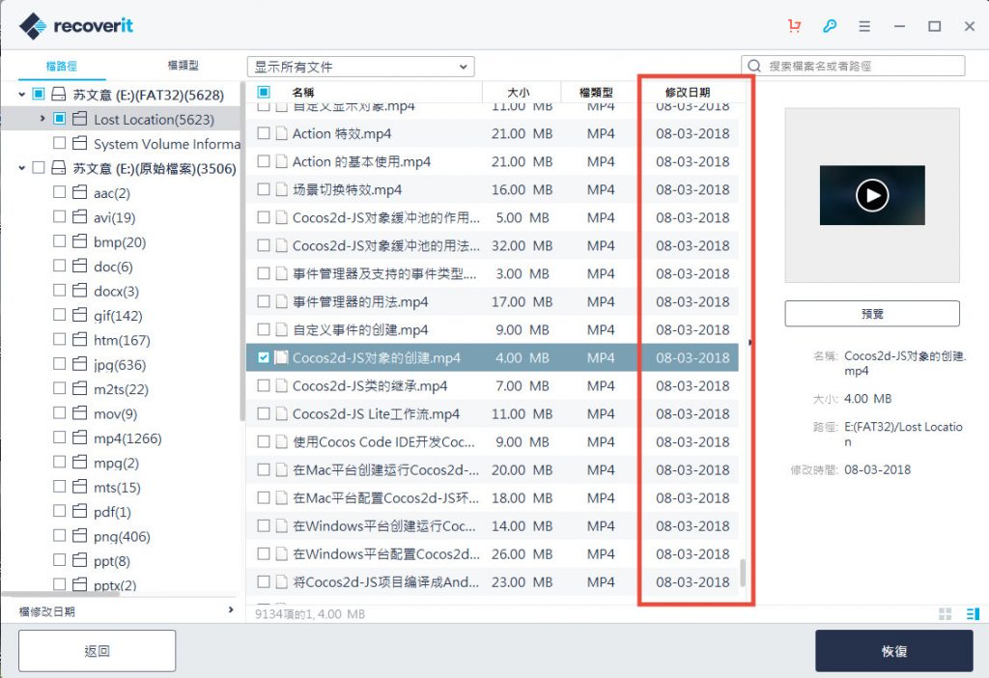
Task: Click the folder icon beside pdf(1)
Action: [79, 512]
